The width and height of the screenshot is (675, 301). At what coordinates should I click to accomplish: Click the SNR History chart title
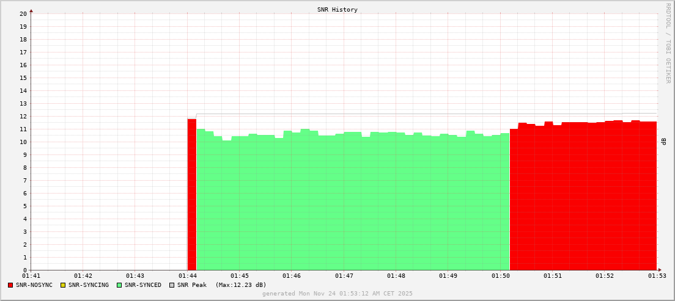tap(337, 10)
